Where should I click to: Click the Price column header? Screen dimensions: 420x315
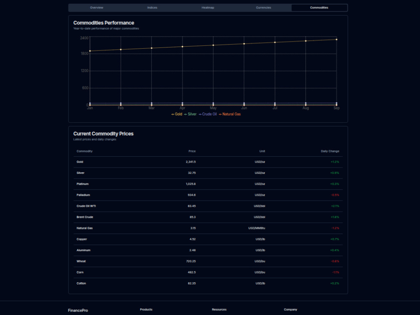coord(192,151)
